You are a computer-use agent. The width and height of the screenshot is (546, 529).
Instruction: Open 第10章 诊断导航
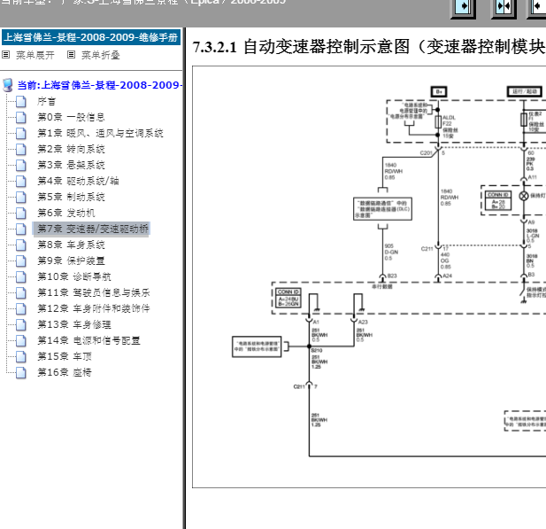(74, 276)
